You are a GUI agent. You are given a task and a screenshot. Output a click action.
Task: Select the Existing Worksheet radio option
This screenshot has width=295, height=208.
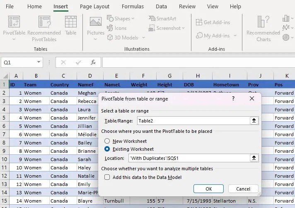click(107, 149)
